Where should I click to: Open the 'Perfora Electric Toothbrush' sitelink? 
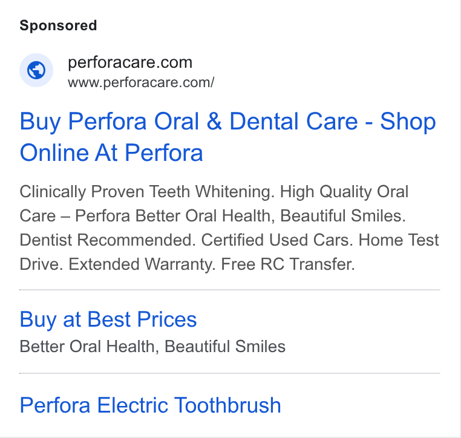tap(150, 405)
